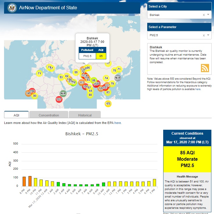Open the Select a Parameter dropdown arrow
Image resolution: width=214 pixels, height=214 pixels.
pos(208,35)
